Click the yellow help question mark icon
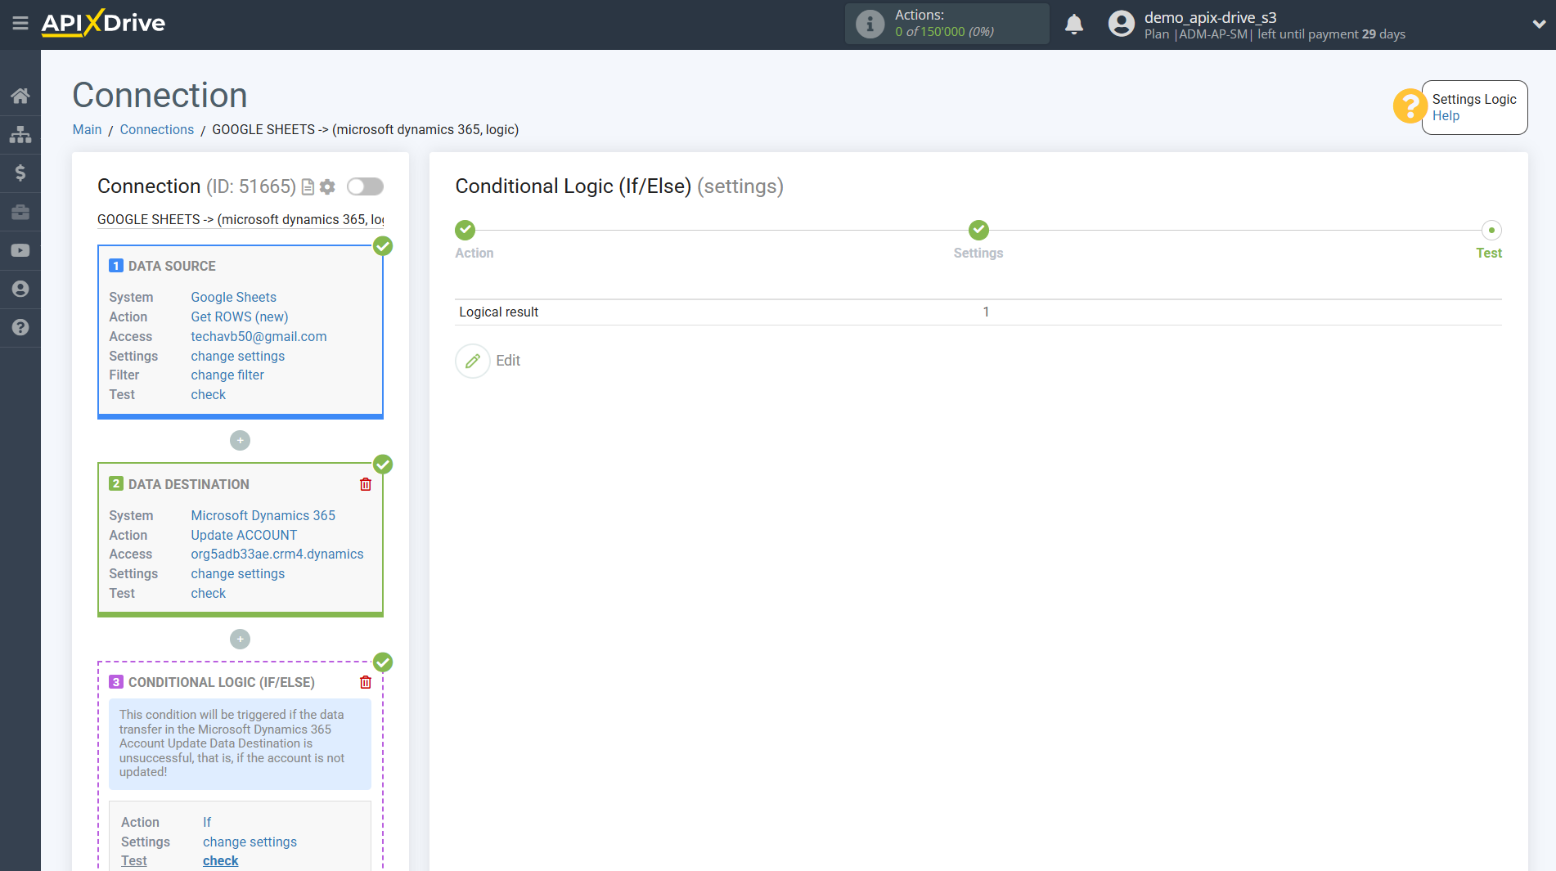The height and width of the screenshot is (871, 1556). (1410, 106)
